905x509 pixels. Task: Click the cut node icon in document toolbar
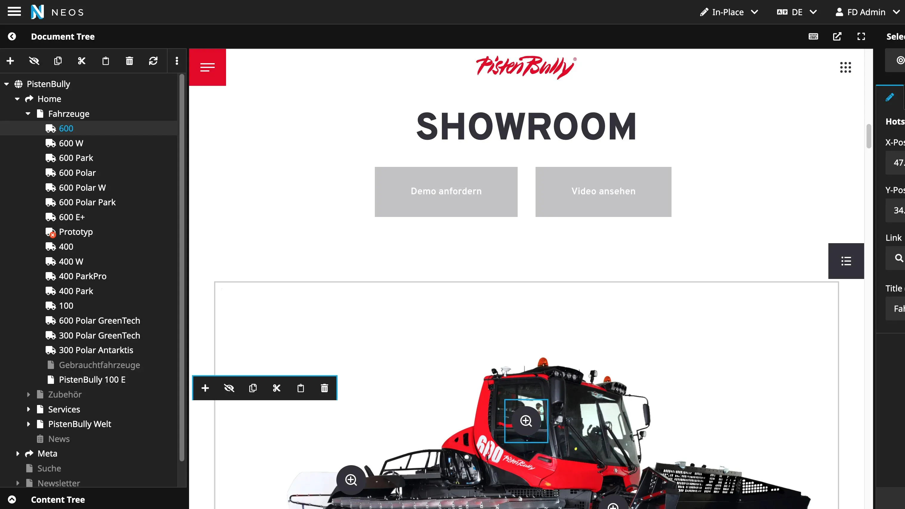pyautogui.click(x=81, y=61)
